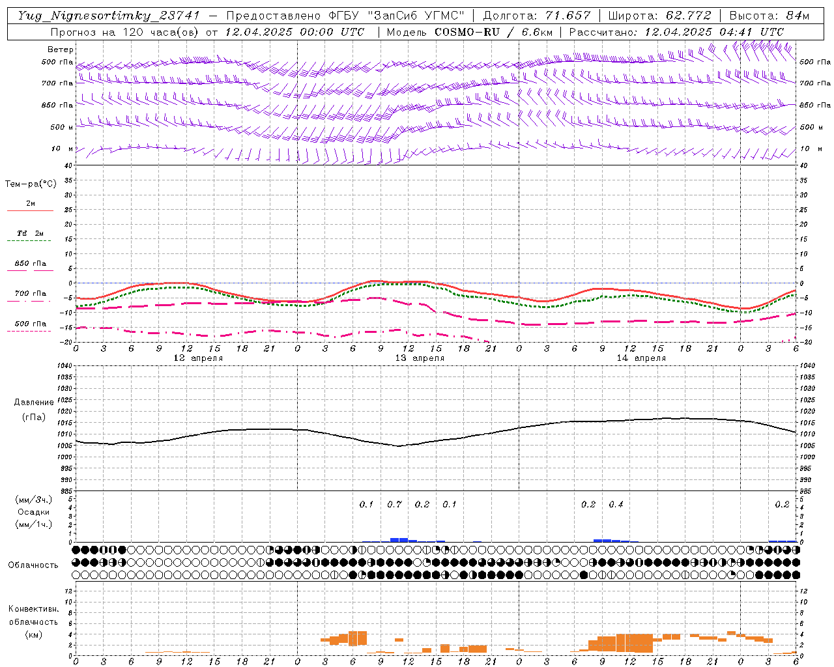Click the 12 апреля date label
Image resolution: width=834 pixels, height=667 pixels.
[x=198, y=358]
